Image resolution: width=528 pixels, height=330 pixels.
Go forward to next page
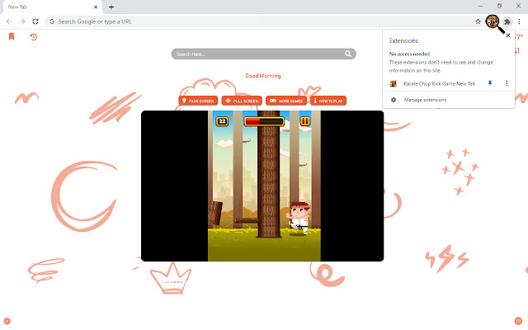point(22,21)
